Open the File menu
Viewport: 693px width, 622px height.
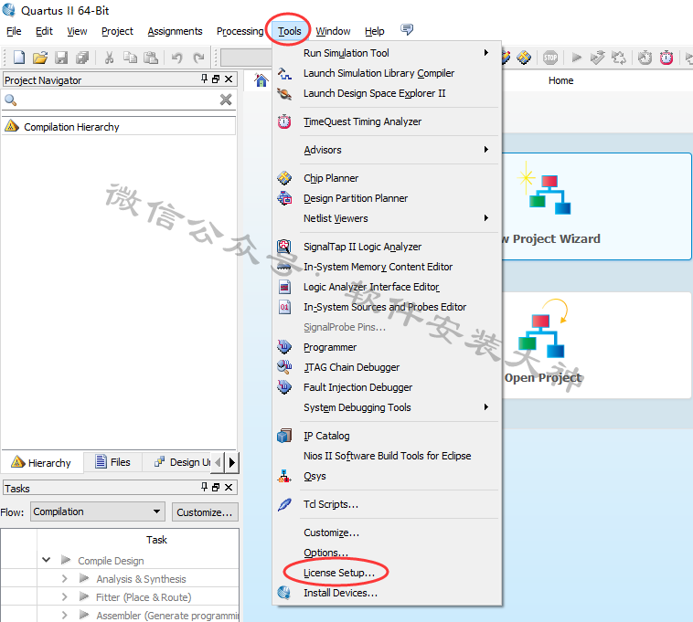(x=14, y=31)
